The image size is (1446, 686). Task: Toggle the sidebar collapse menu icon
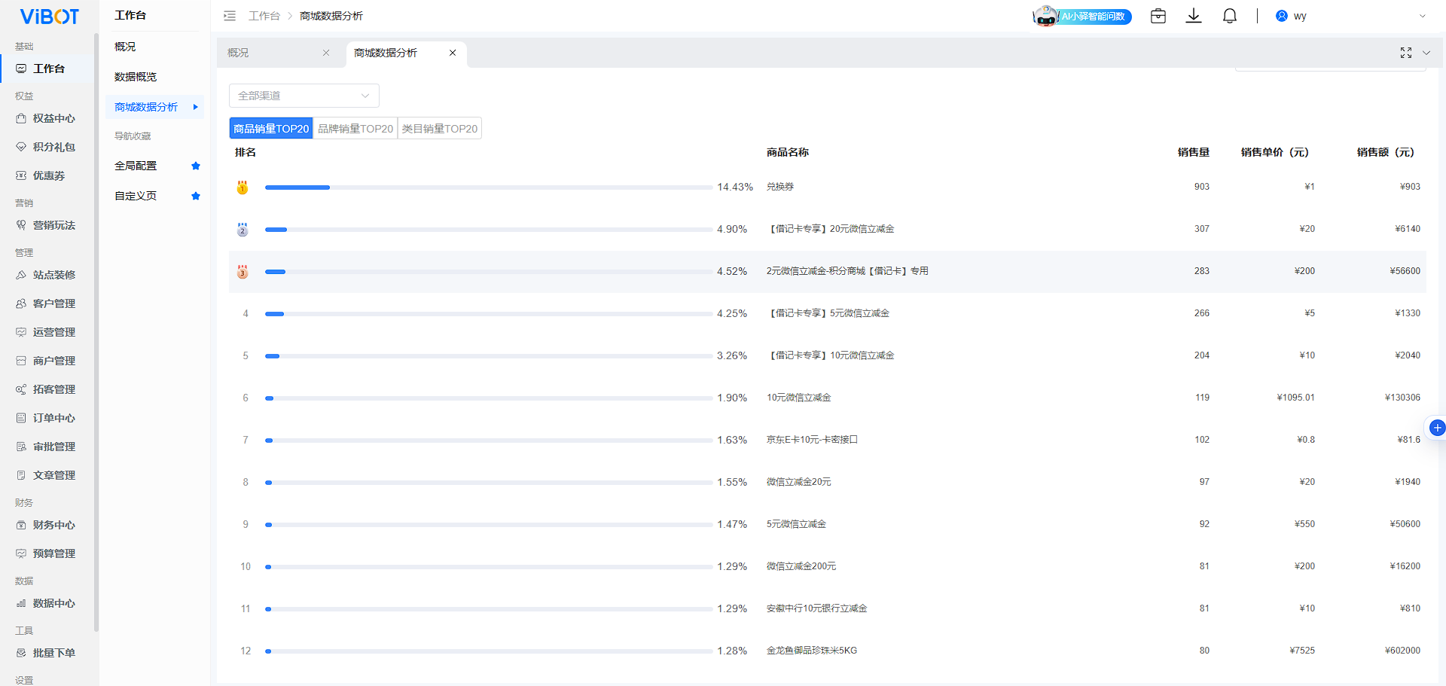[230, 16]
